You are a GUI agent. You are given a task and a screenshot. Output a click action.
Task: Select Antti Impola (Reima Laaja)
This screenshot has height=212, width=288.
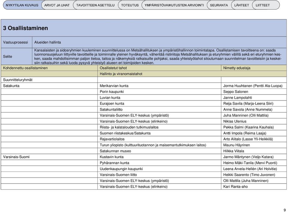pos(254,133)
